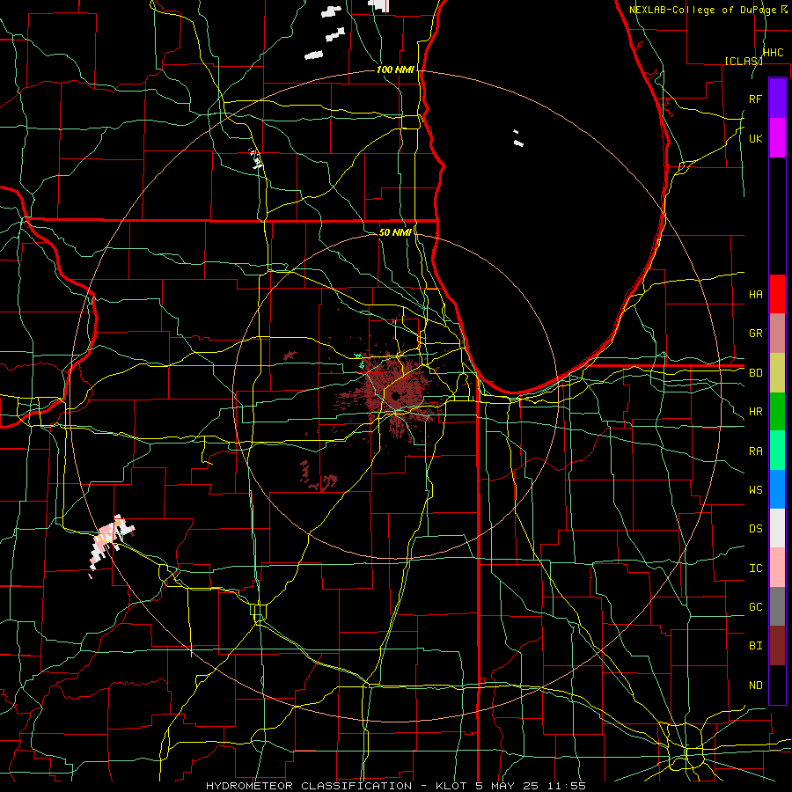Click the red HA legend color swatch
The height and width of the screenshot is (792, 792).
[777, 294]
